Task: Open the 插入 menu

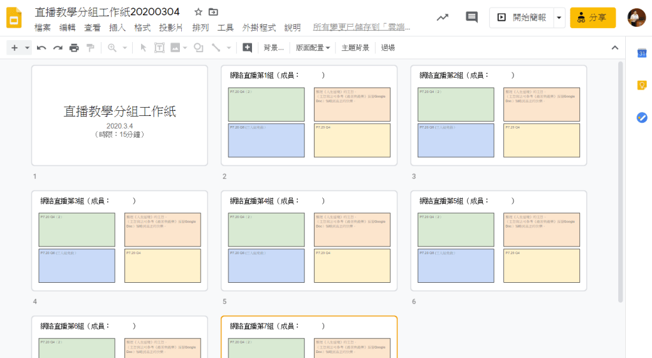Action: click(x=117, y=27)
